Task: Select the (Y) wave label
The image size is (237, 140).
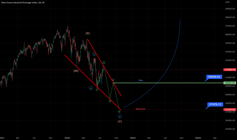Action: pyautogui.click(x=120, y=121)
